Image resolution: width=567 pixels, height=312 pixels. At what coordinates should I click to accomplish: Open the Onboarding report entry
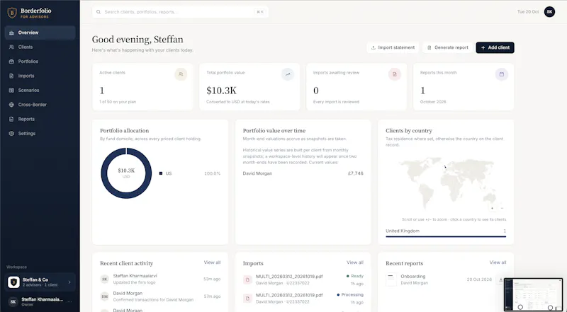(446, 279)
